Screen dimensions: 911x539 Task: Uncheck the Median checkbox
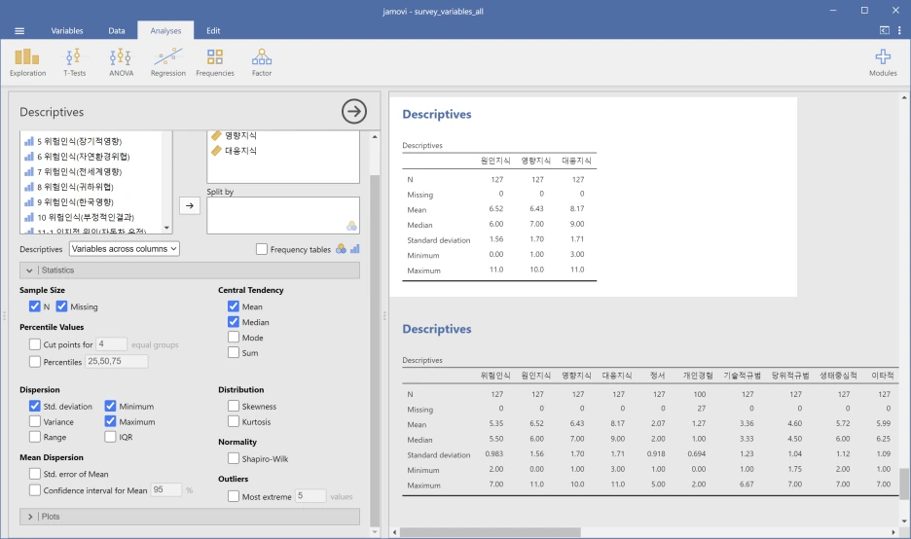(x=234, y=322)
